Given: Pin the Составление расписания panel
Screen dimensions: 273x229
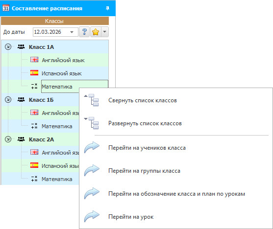Looking at the screenshot, I should (107, 8).
